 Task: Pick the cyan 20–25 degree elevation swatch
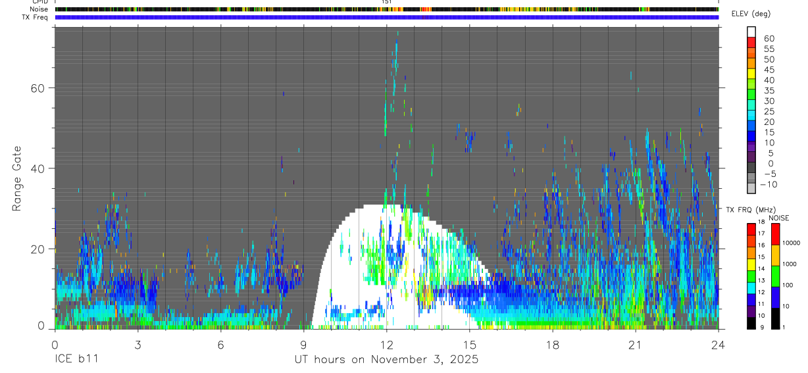coord(751,115)
